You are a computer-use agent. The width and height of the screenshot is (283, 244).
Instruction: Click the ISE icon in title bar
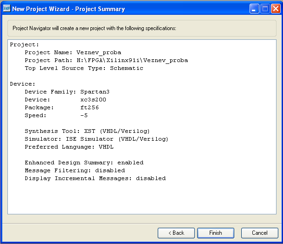[x=7, y=9]
